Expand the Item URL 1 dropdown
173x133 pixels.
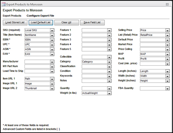point(52,79)
